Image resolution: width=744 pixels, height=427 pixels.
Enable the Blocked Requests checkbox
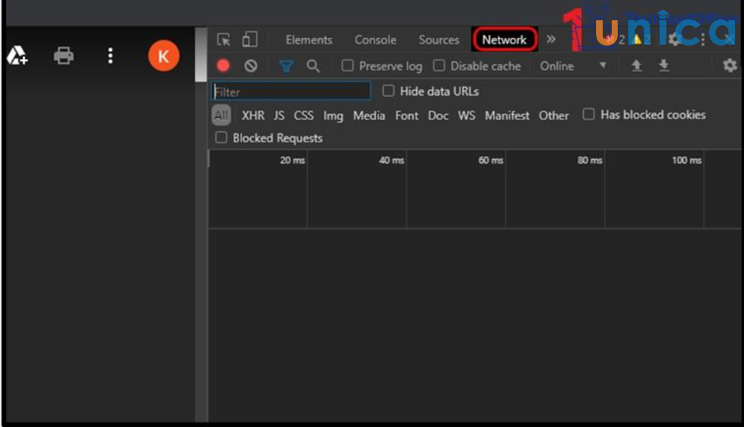point(221,137)
